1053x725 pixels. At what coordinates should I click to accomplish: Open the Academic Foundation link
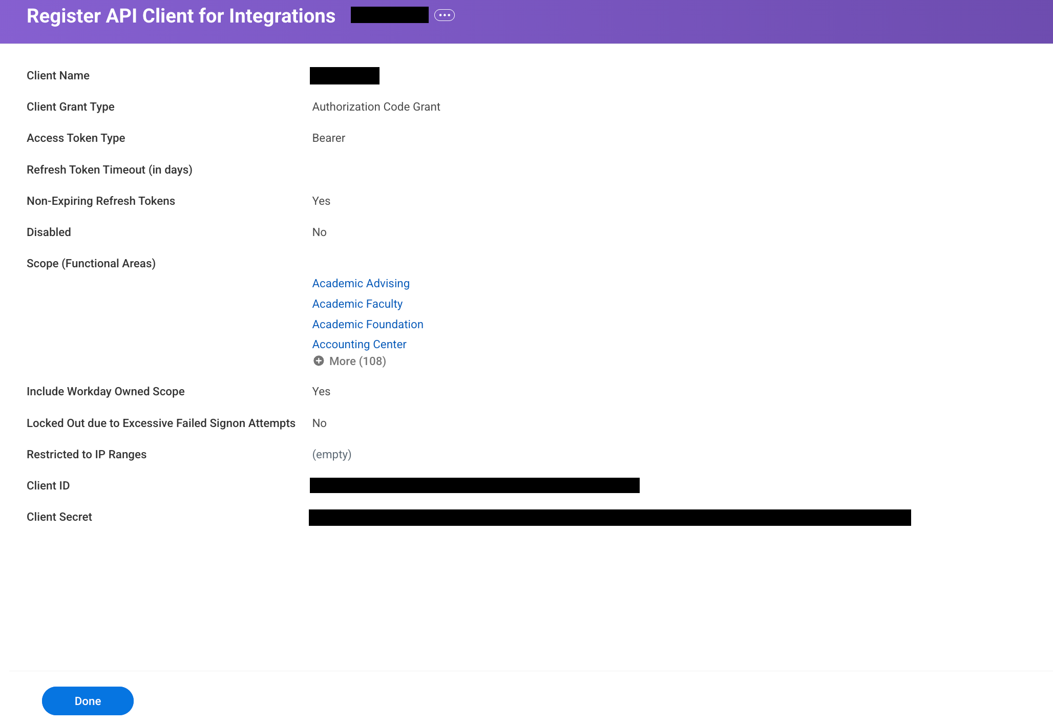click(x=368, y=324)
